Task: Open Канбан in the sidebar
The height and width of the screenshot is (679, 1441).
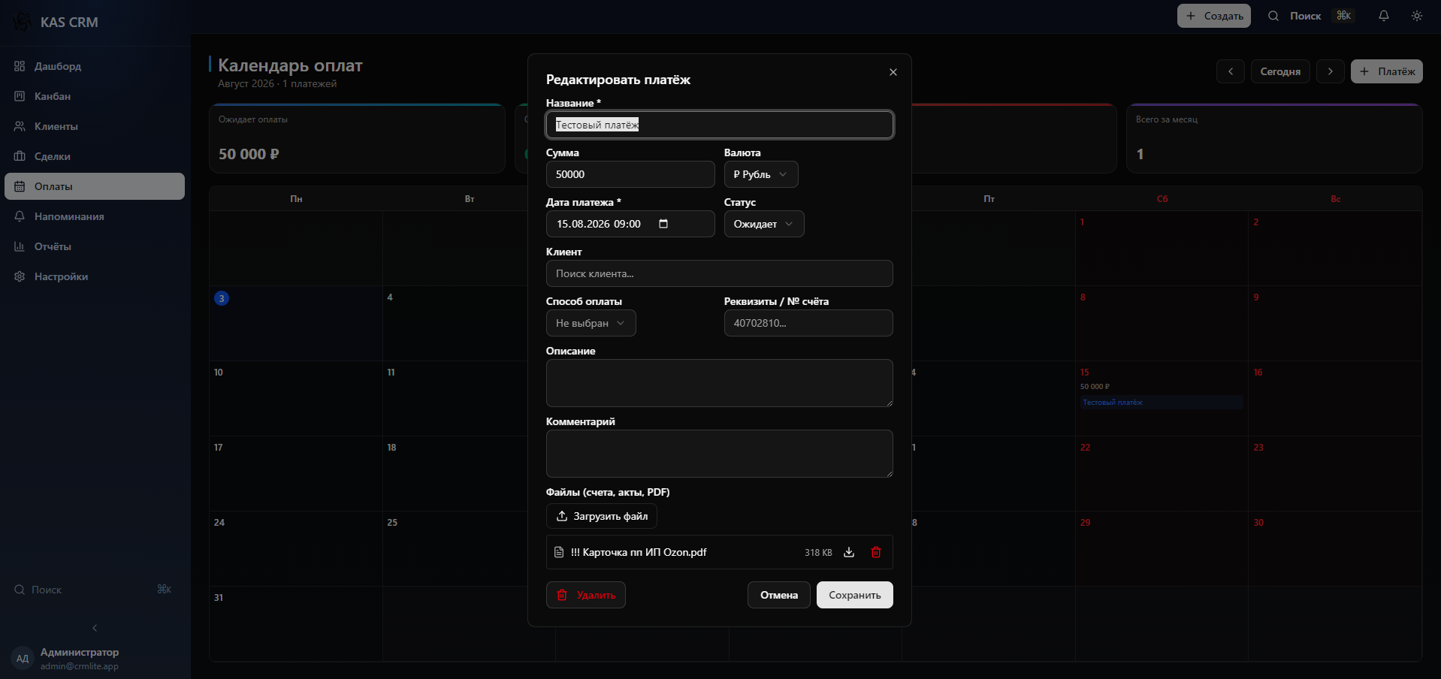Action: pos(95,96)
